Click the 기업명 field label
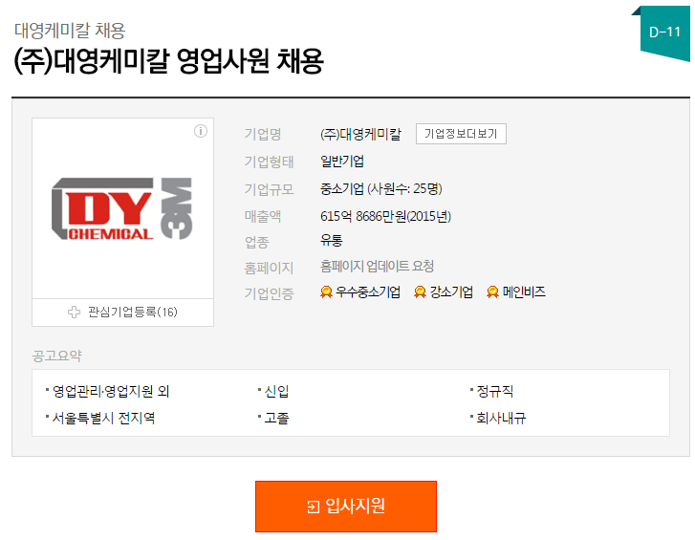The height and width of the screenshot is (540, 695). pyautogui.click(x=263, y=134)
